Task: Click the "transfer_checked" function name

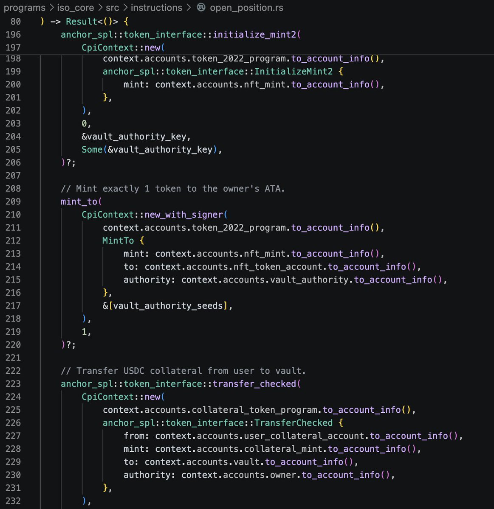Action: pos(254,383)
